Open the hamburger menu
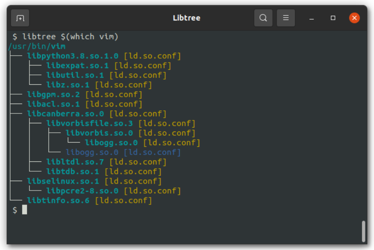 coord(286,18)
